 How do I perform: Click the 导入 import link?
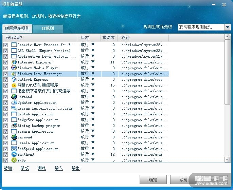(x=58, y=168)
